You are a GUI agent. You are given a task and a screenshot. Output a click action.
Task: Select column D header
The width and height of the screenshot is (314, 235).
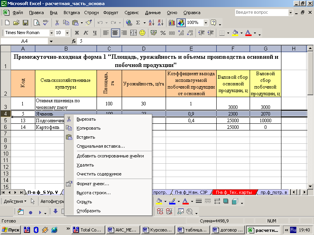click(144, 49)
